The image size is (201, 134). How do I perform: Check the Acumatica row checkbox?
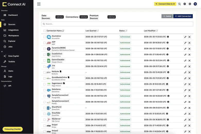[x=44, y=37]
